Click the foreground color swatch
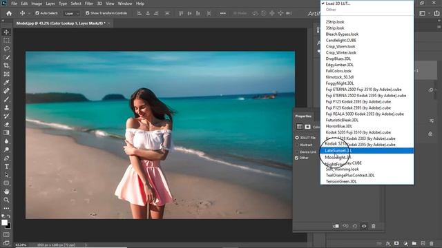 (4, 223)
